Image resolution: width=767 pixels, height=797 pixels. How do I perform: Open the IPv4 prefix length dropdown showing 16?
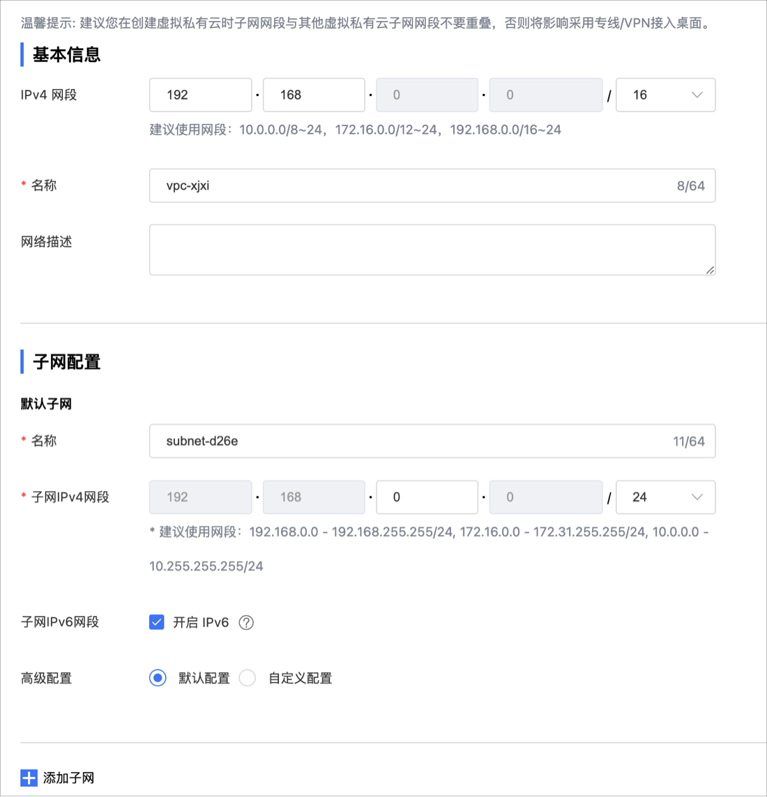665,95
